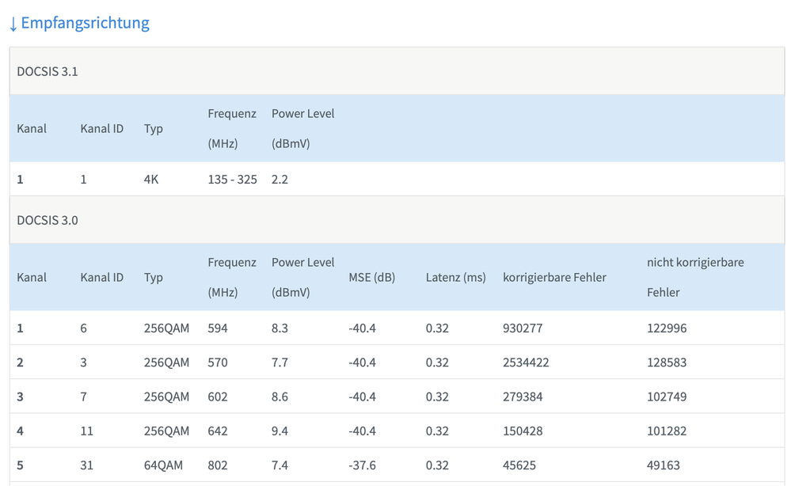Click the uncorrectable errors value 122996
The height and width of the screenshot is (486, 791).
click(667, 328)
